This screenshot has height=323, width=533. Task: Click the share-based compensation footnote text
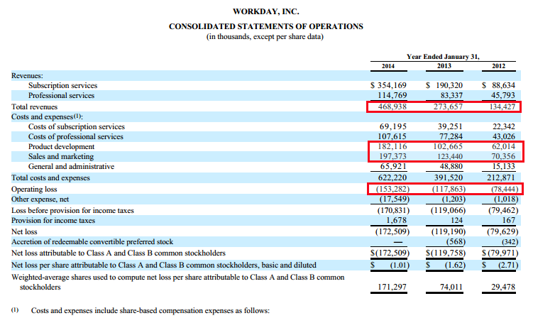[150, 311]
